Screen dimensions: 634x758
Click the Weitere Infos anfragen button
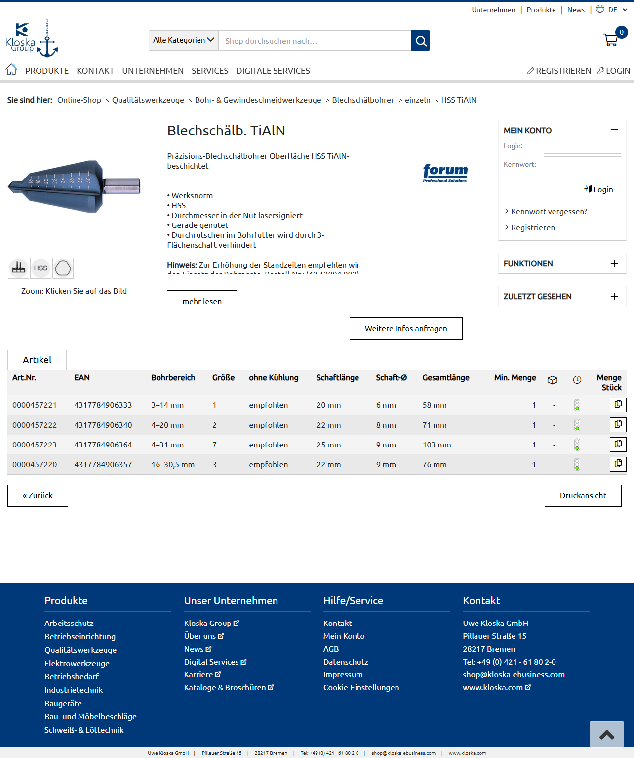pos(406,329)
